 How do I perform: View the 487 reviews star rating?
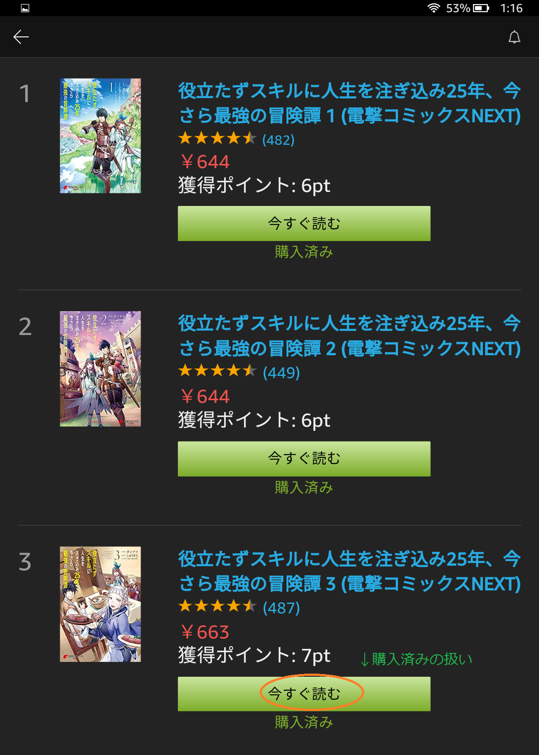(x=239, y=607)
